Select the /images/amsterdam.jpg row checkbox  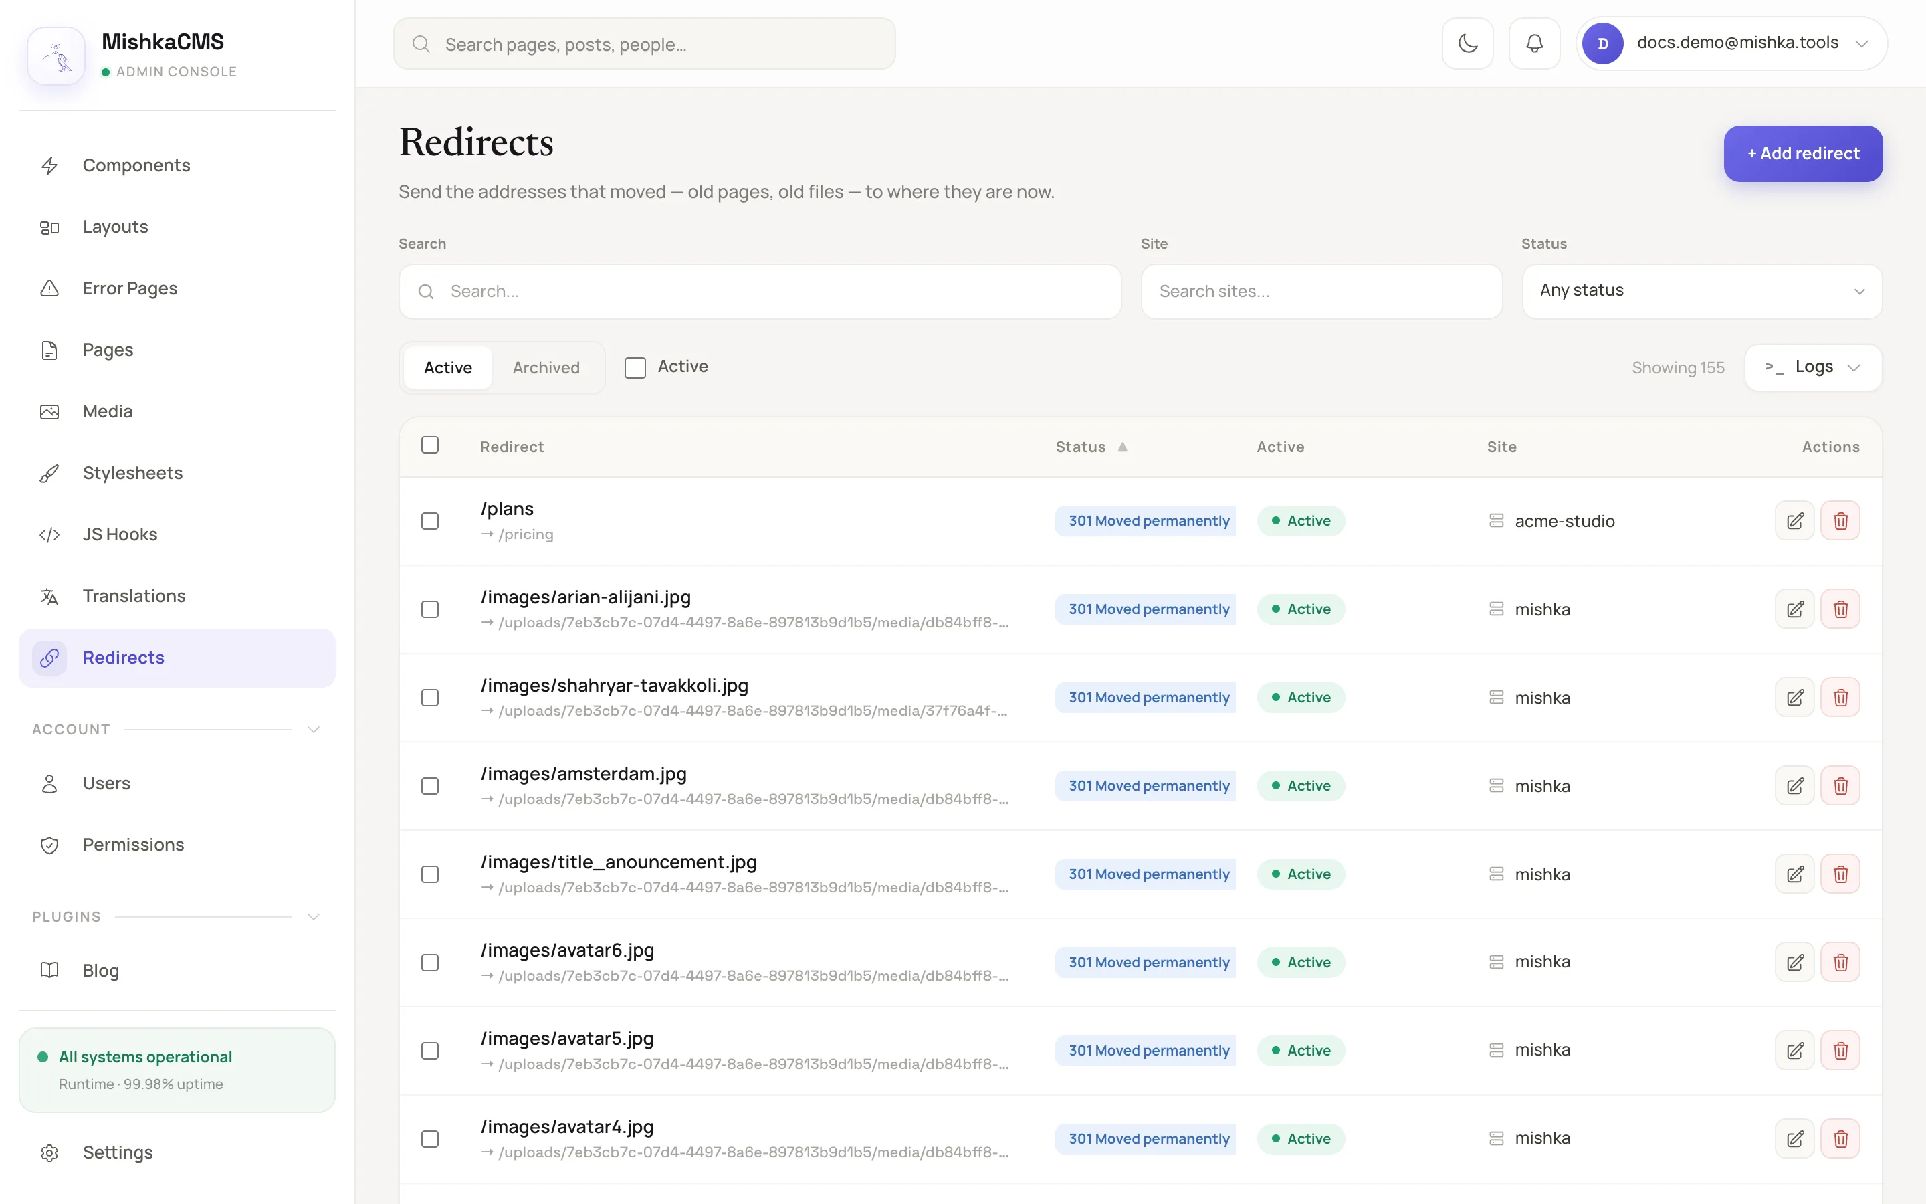click(430, 786)
